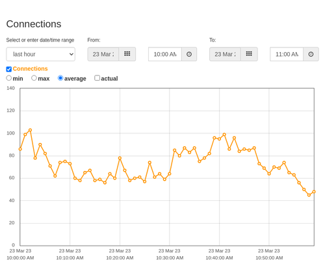Screen dimensions: 325x262
Task: Click the To time field showing 11:00 AM
Action: 287,54
